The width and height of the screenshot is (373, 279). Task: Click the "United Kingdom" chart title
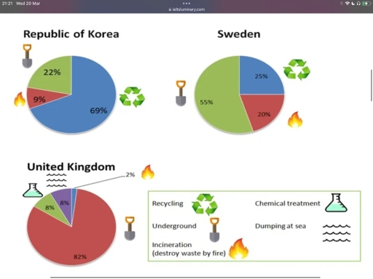(71, 167)
